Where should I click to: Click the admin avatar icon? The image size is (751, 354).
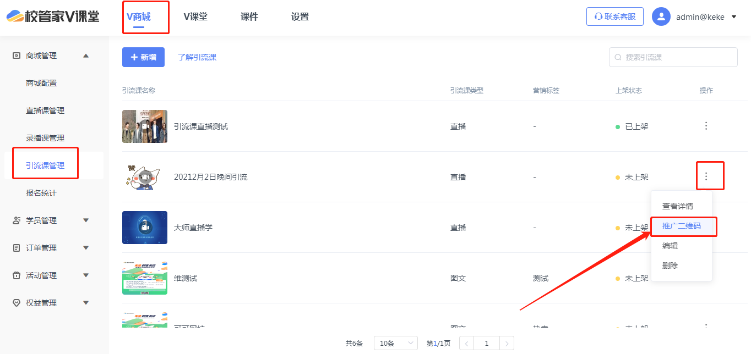[661, 16]
